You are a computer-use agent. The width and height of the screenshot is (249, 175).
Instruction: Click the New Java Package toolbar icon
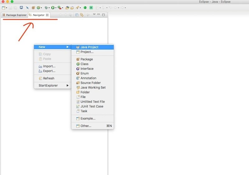point(33,7)
